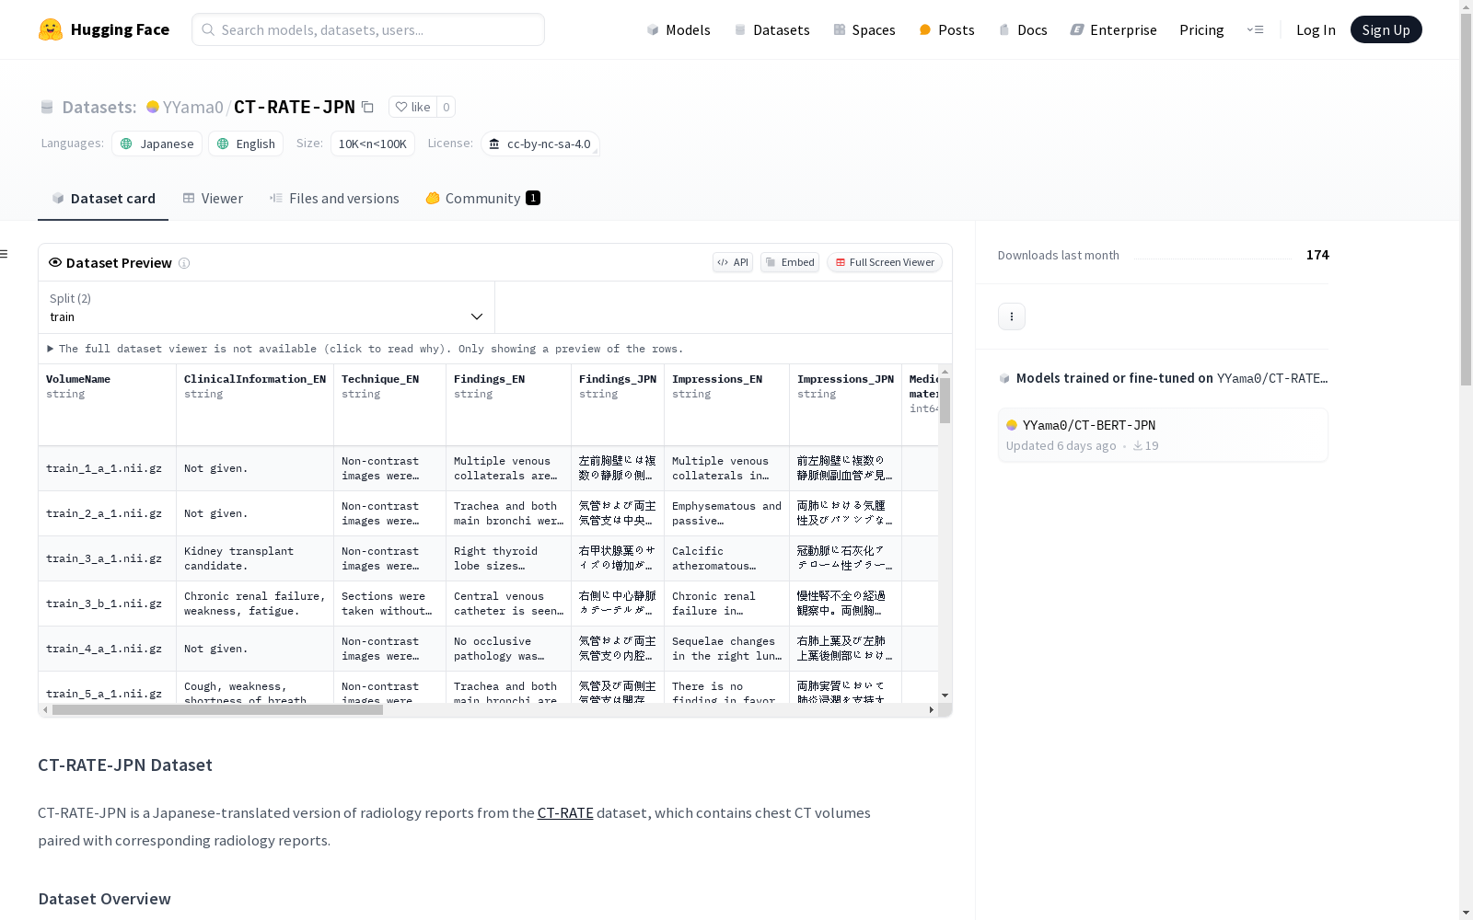Focus the search models input field
This screenshot has height=920, width=1473.
click(x=368, y=29)
